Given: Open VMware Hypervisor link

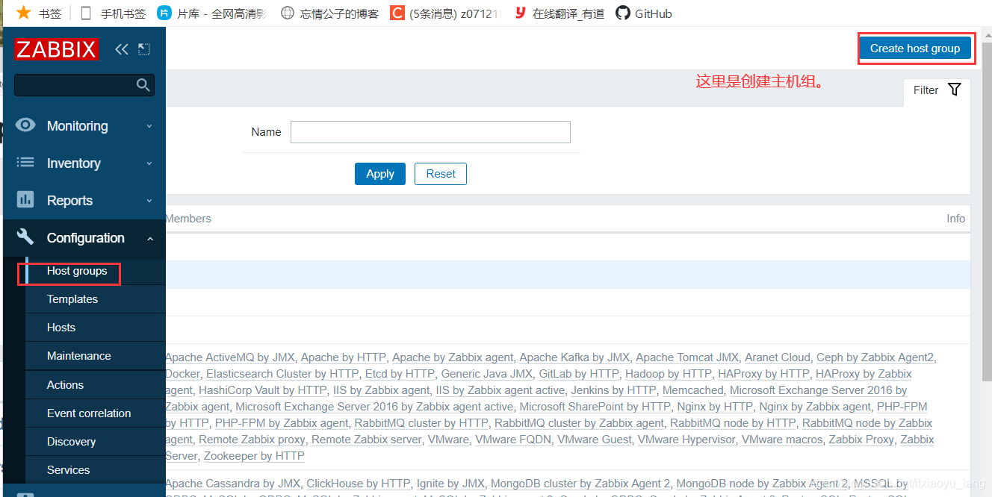Looking at the screenshot, I should tap(686, 440).
